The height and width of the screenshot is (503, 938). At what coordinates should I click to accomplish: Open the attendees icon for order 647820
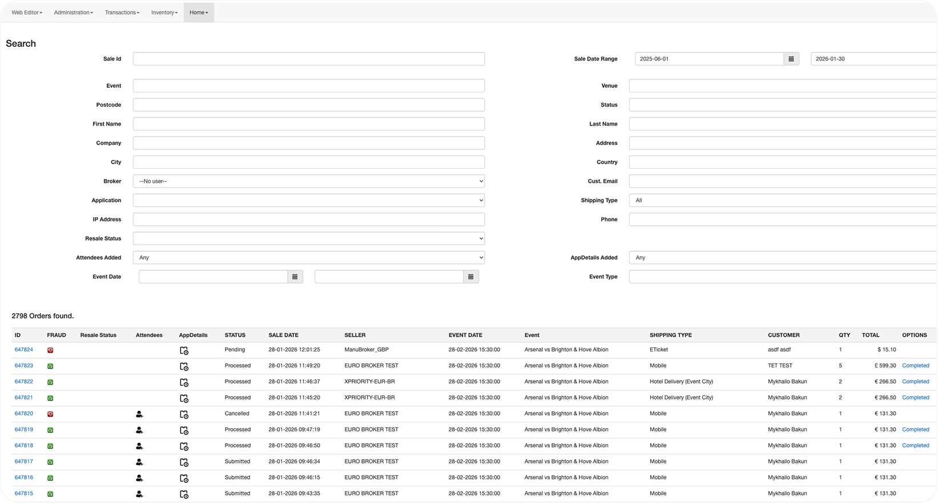click(x=139, y=414)
